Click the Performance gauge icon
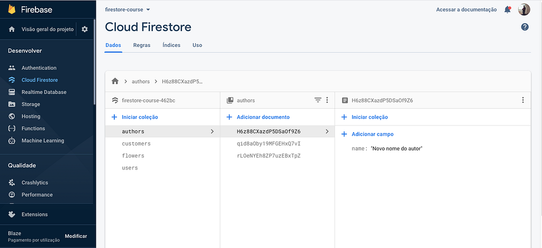The width and height of the screenshot is (542, 248). (12, 195)
